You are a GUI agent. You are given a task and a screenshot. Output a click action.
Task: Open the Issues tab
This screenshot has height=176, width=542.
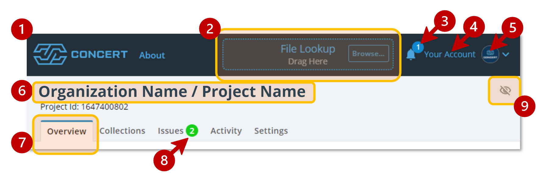coord(170,131)
